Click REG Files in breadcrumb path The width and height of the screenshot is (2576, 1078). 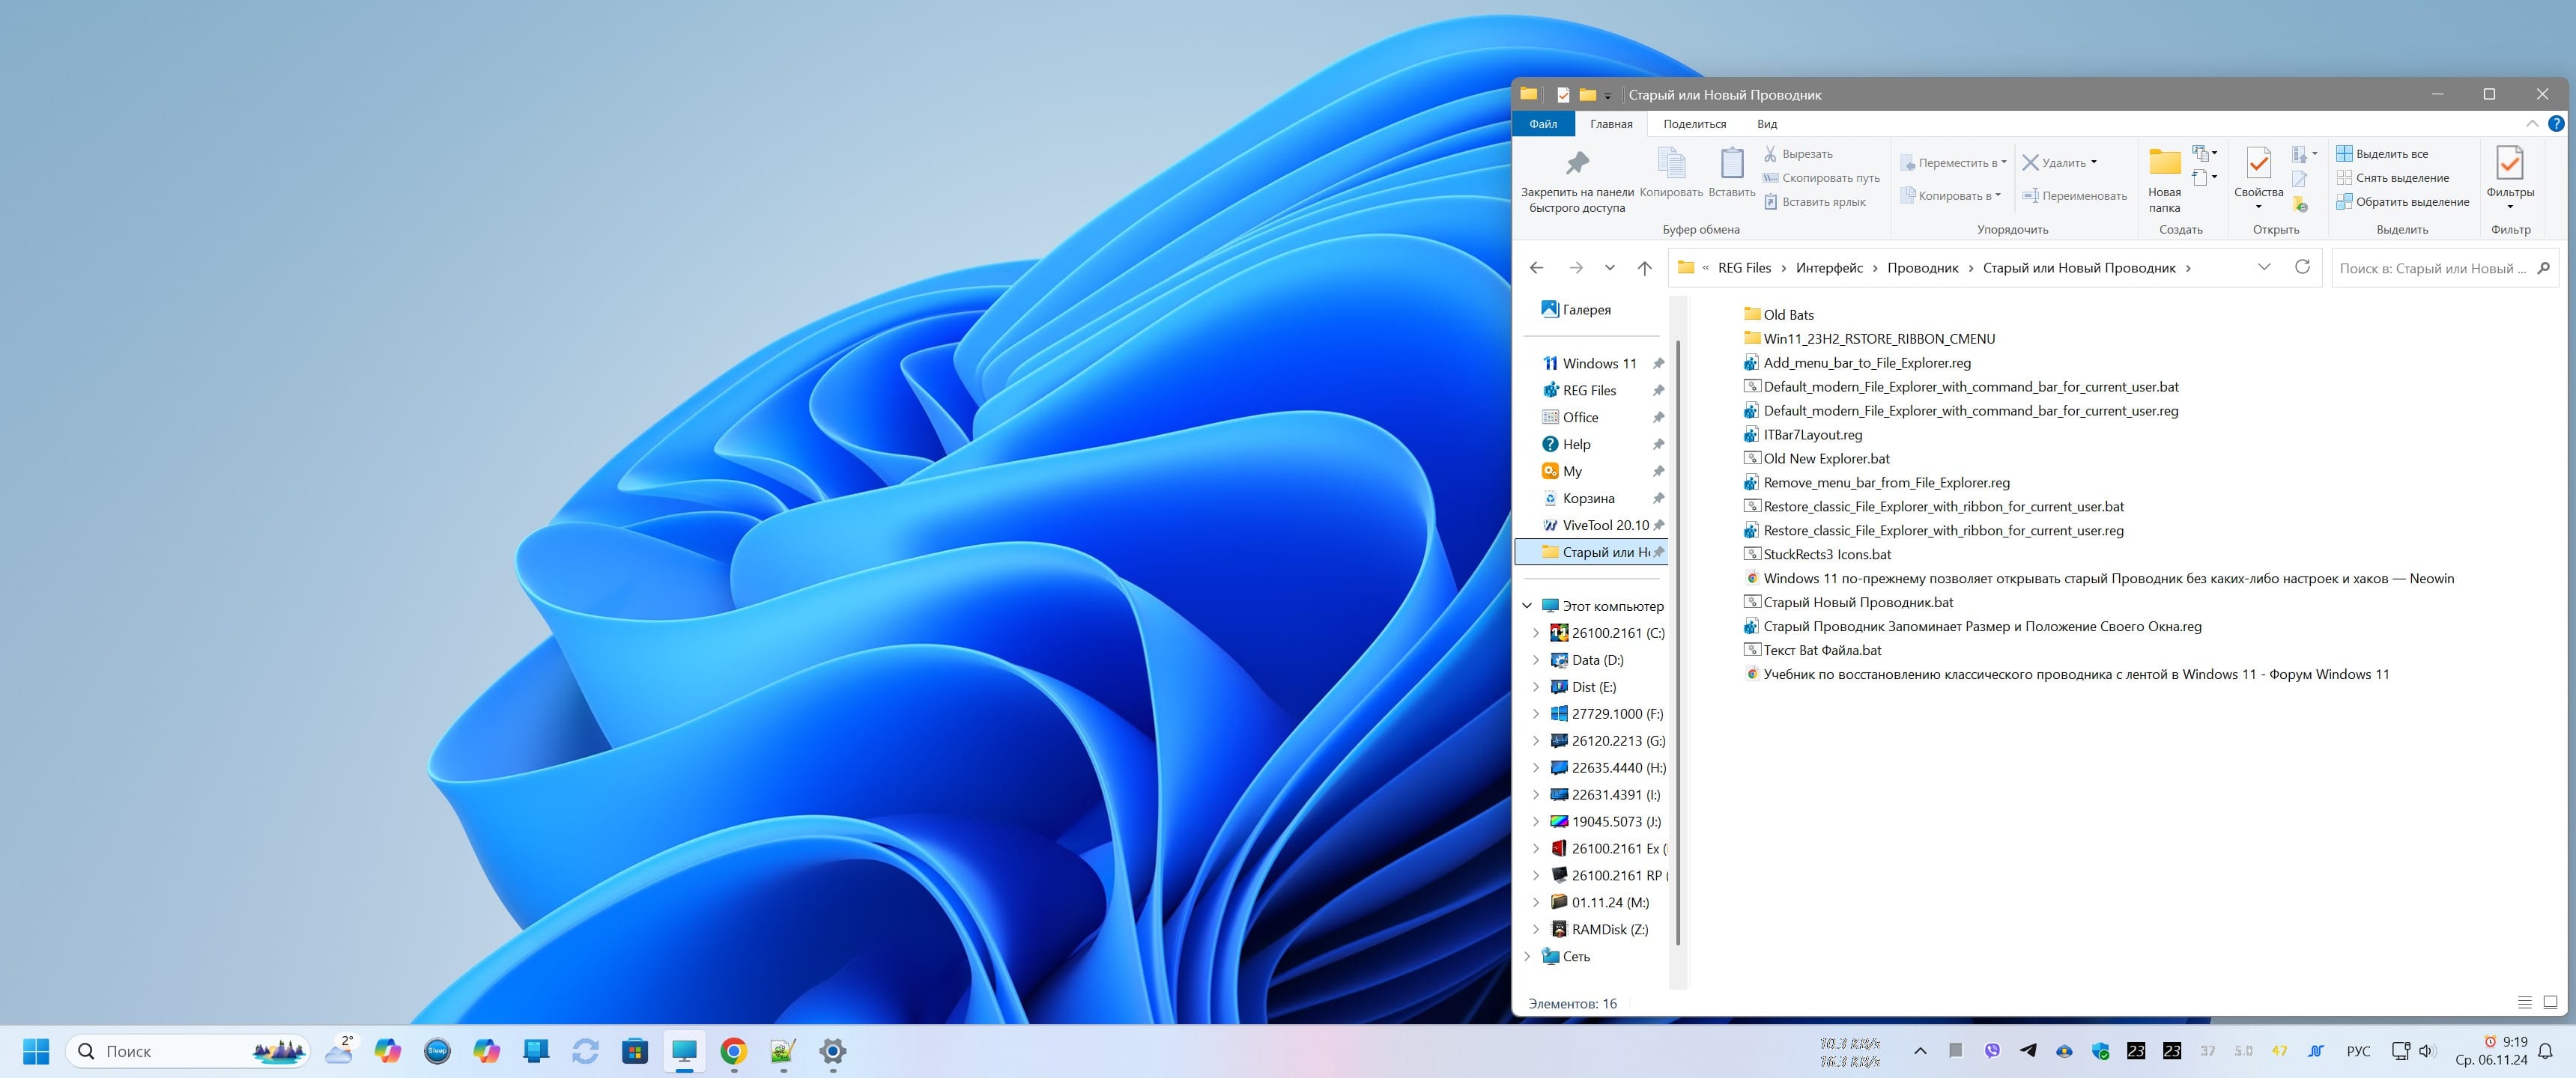pyautogui.click(x=1744, y=268)
